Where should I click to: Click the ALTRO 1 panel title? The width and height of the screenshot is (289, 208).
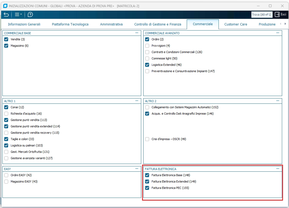(10, 101)
